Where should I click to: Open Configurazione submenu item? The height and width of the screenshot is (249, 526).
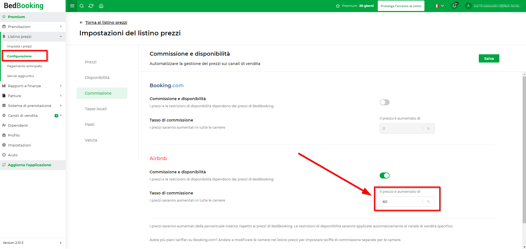click(19, 56)
